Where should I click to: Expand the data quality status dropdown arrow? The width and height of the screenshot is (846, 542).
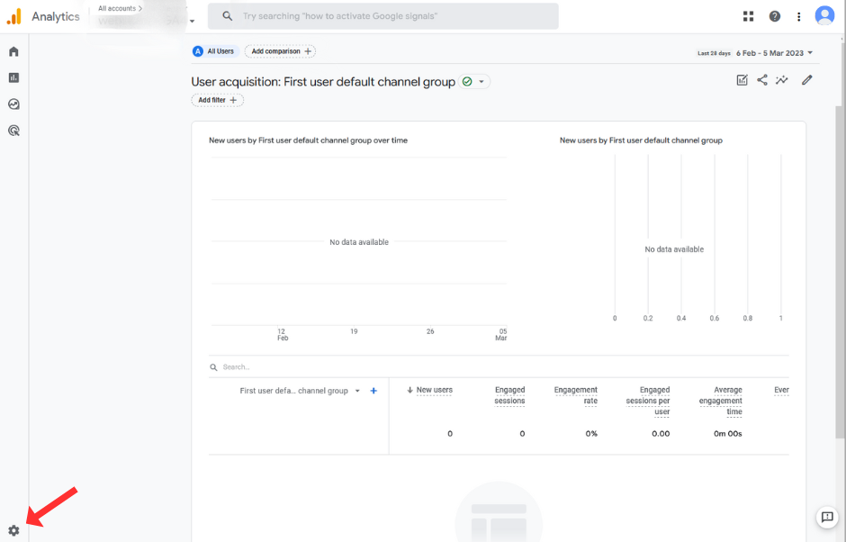[481, 82]
